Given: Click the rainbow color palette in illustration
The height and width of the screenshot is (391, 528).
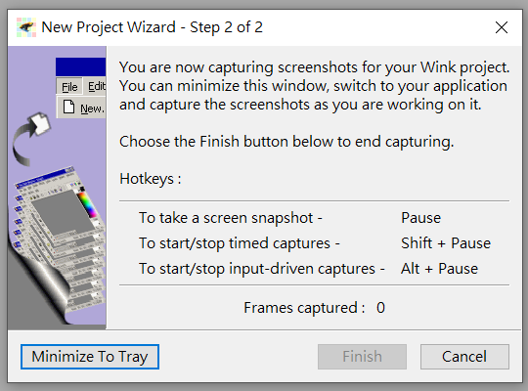Looking at the screenshot, I should pyautogui.click(x=88, y=204).
